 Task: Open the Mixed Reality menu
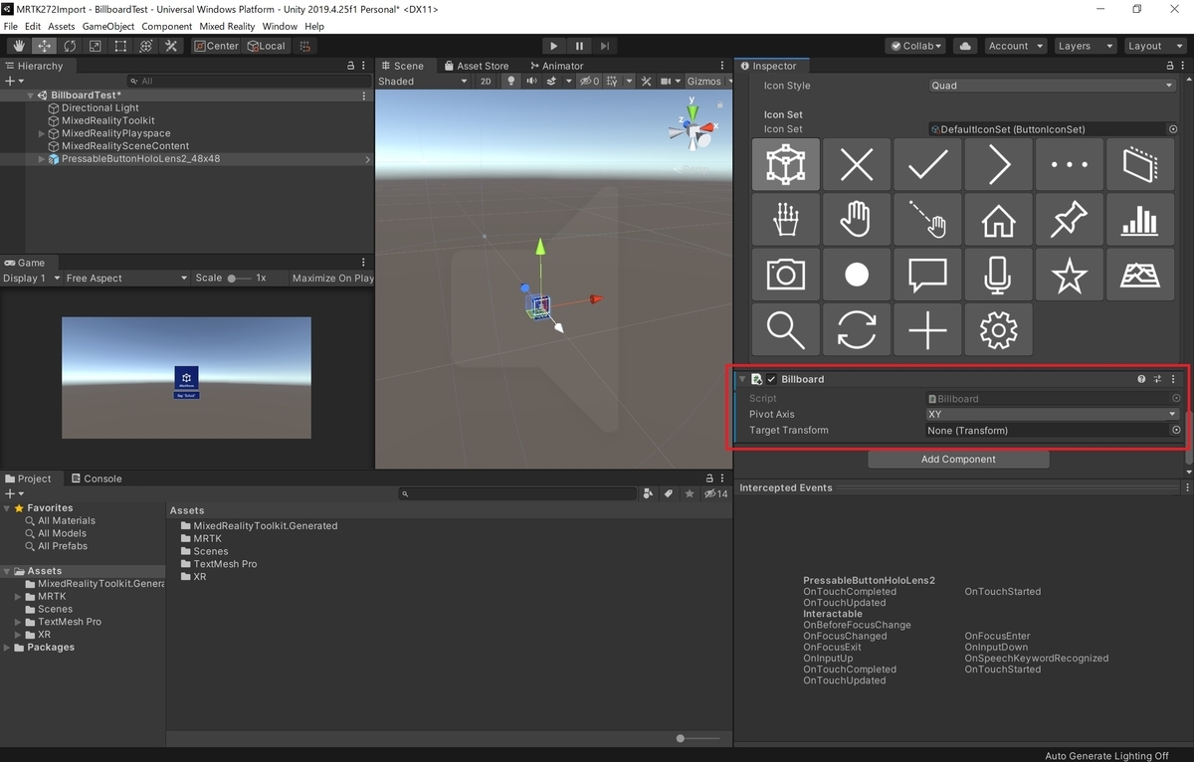click(228, 26)
